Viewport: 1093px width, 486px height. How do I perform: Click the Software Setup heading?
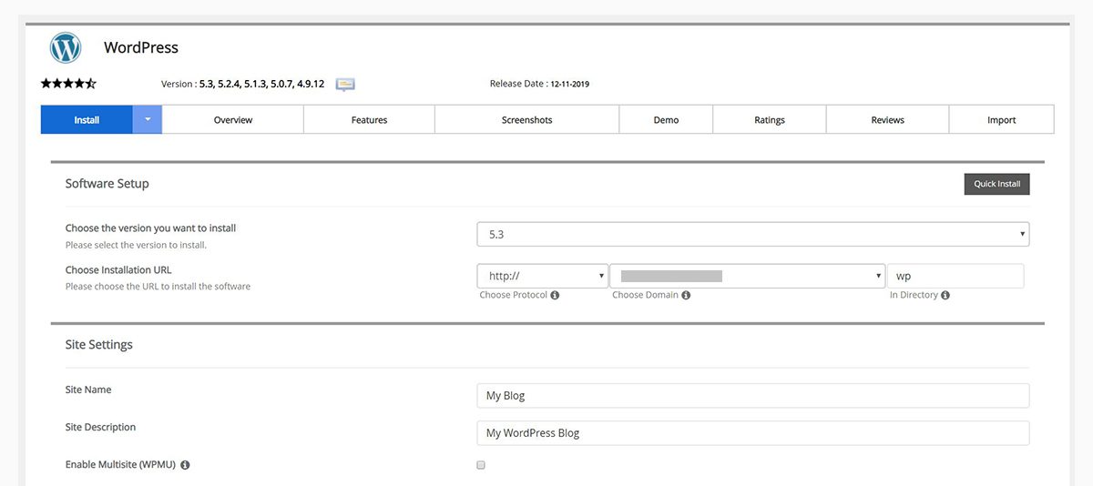tap(107, 184)
